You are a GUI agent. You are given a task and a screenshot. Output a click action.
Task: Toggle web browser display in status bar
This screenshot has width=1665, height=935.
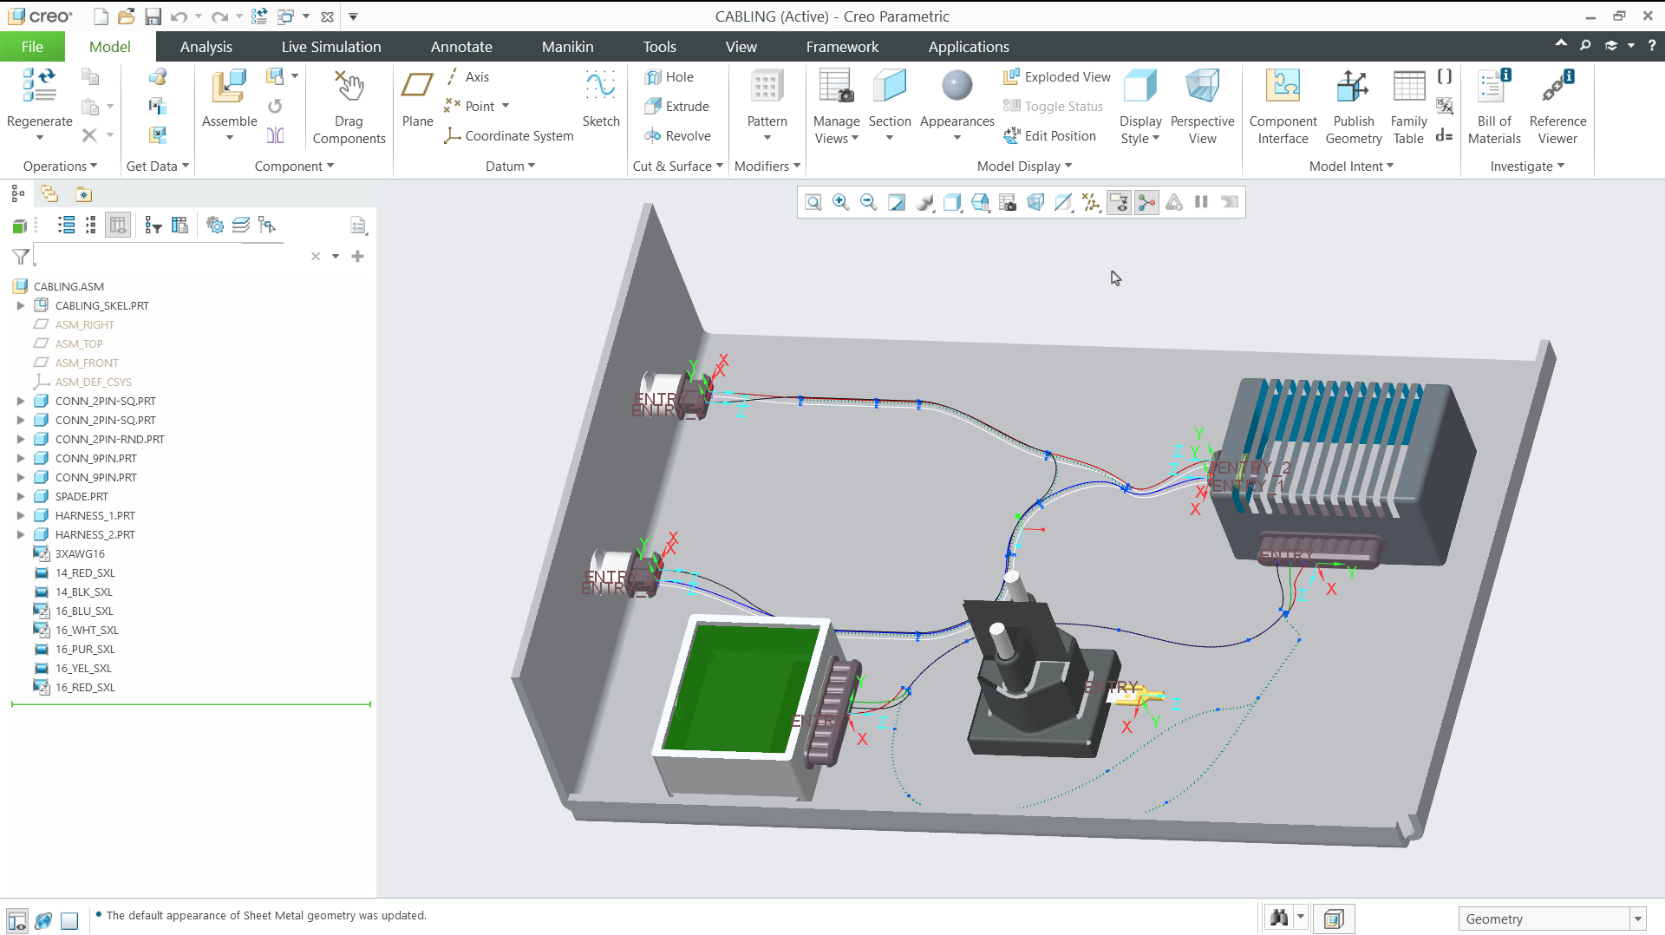(43, 920)
